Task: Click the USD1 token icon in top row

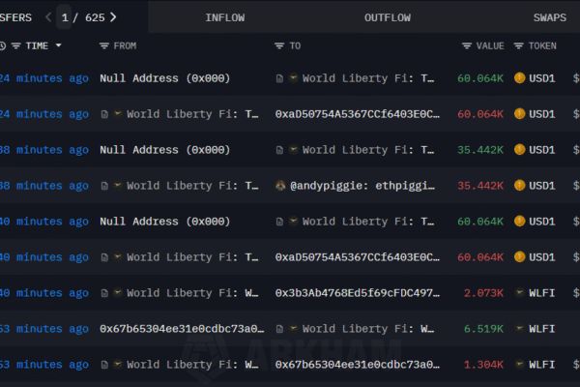Action: [520, 78]
